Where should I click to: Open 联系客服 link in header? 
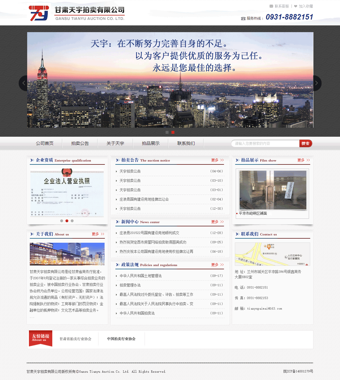coord(282,6)
